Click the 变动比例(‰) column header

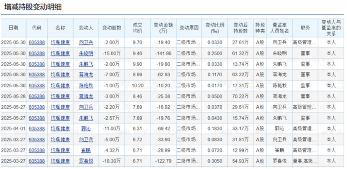[x=215, y=28]
